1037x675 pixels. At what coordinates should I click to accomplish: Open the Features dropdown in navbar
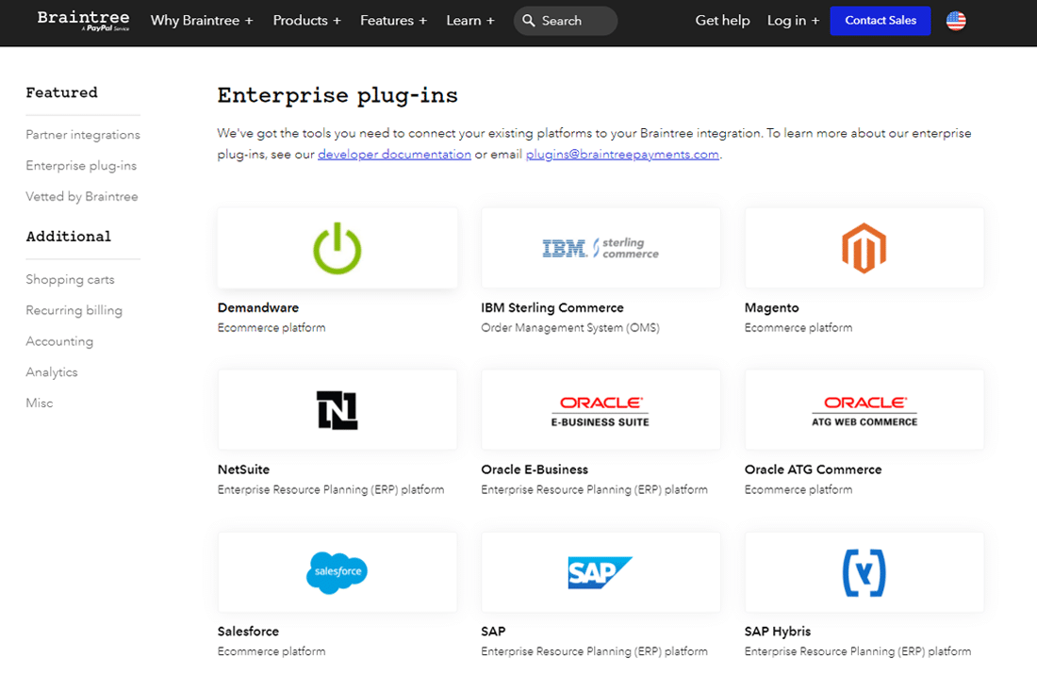[393, 21]
